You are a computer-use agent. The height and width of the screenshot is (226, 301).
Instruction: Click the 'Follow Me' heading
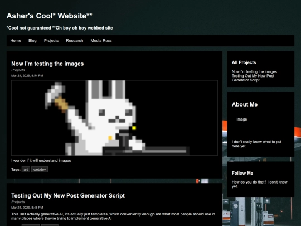(x=242, y=173)
